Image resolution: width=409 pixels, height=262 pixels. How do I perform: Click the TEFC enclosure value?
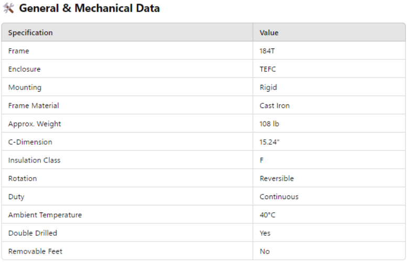click(x=268, y=69)
